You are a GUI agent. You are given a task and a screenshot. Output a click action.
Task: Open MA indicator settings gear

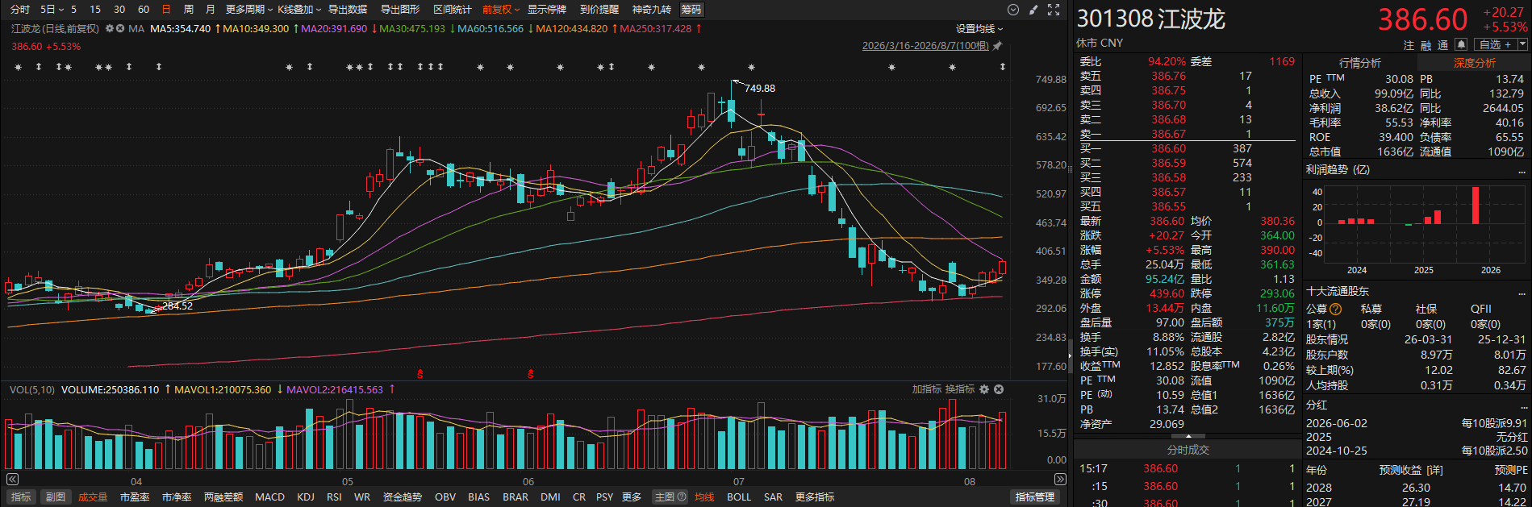(110, 28)
